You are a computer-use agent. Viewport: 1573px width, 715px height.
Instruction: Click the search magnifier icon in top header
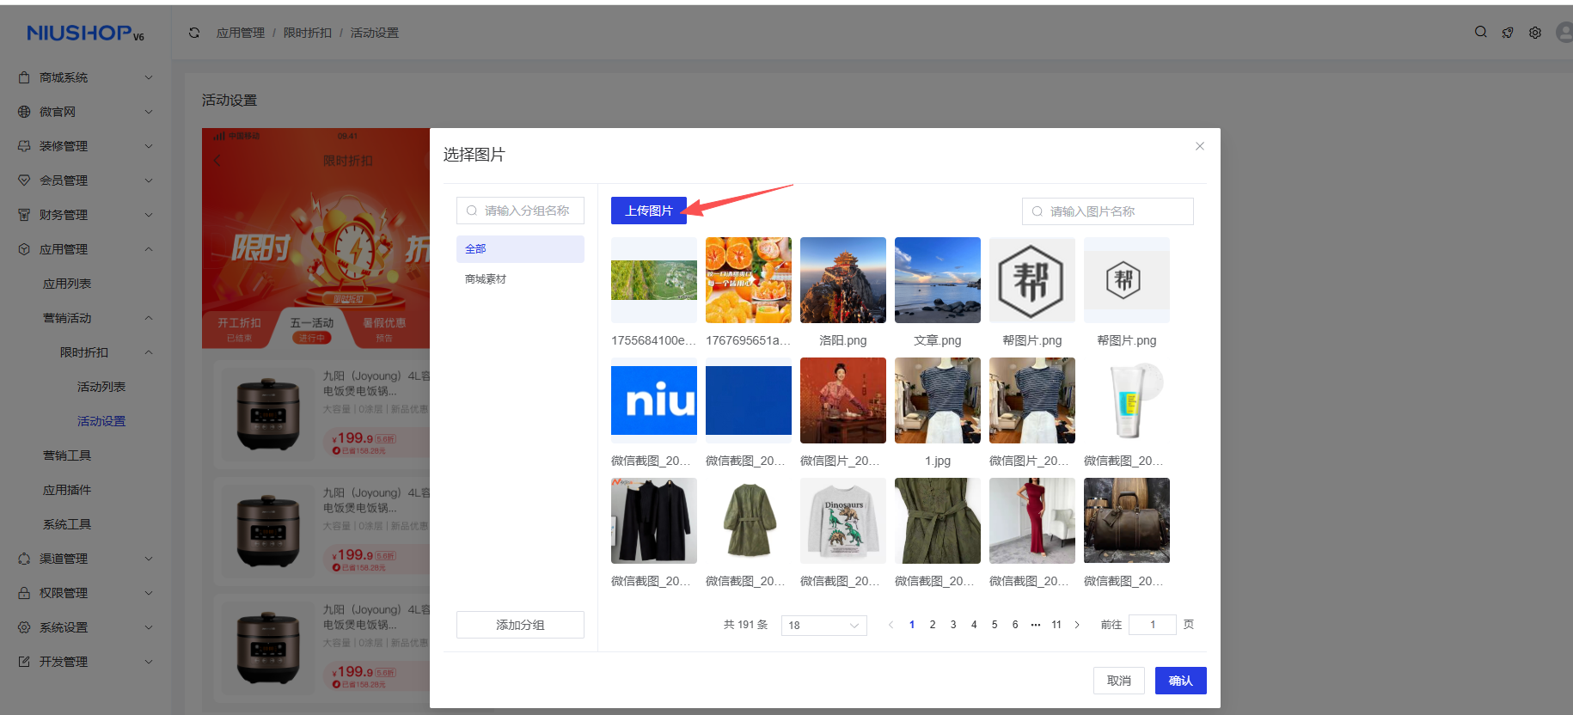point(1480,32)
